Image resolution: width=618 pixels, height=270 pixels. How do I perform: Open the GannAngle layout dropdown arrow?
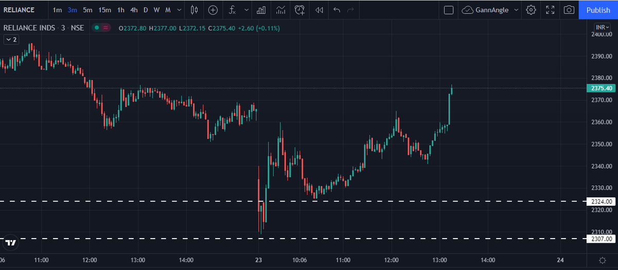[516, 10]
